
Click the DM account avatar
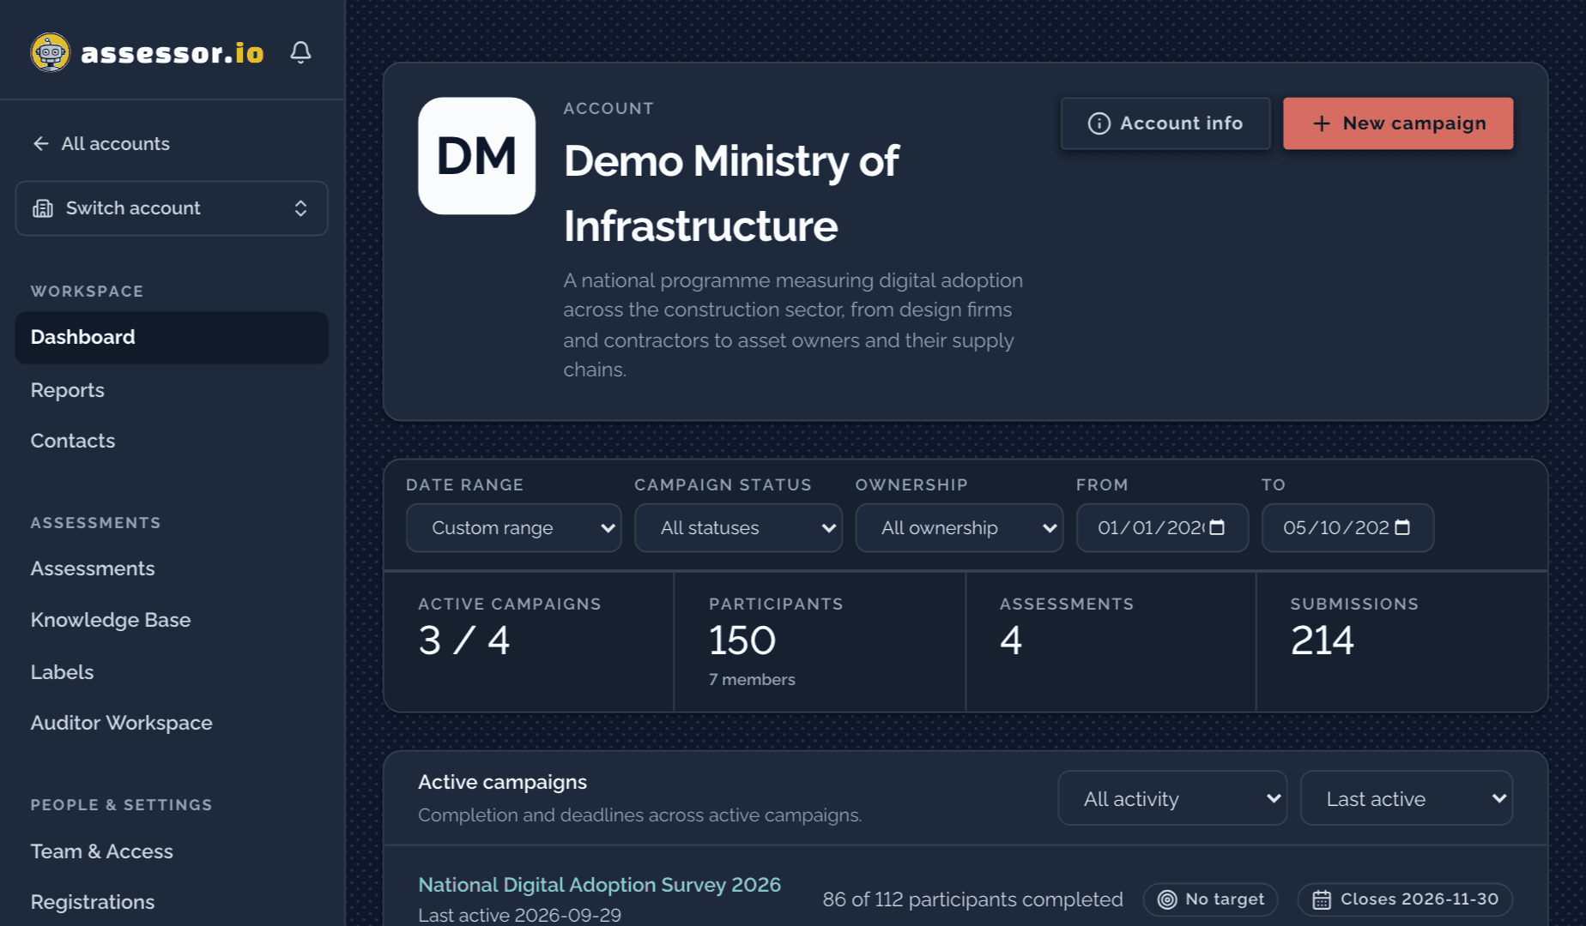[476, 155]
